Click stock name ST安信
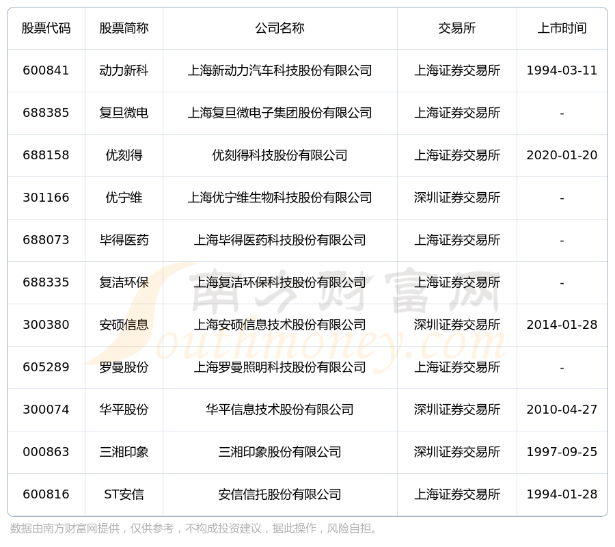The image size is (615, 547). (x=124, y=494)
